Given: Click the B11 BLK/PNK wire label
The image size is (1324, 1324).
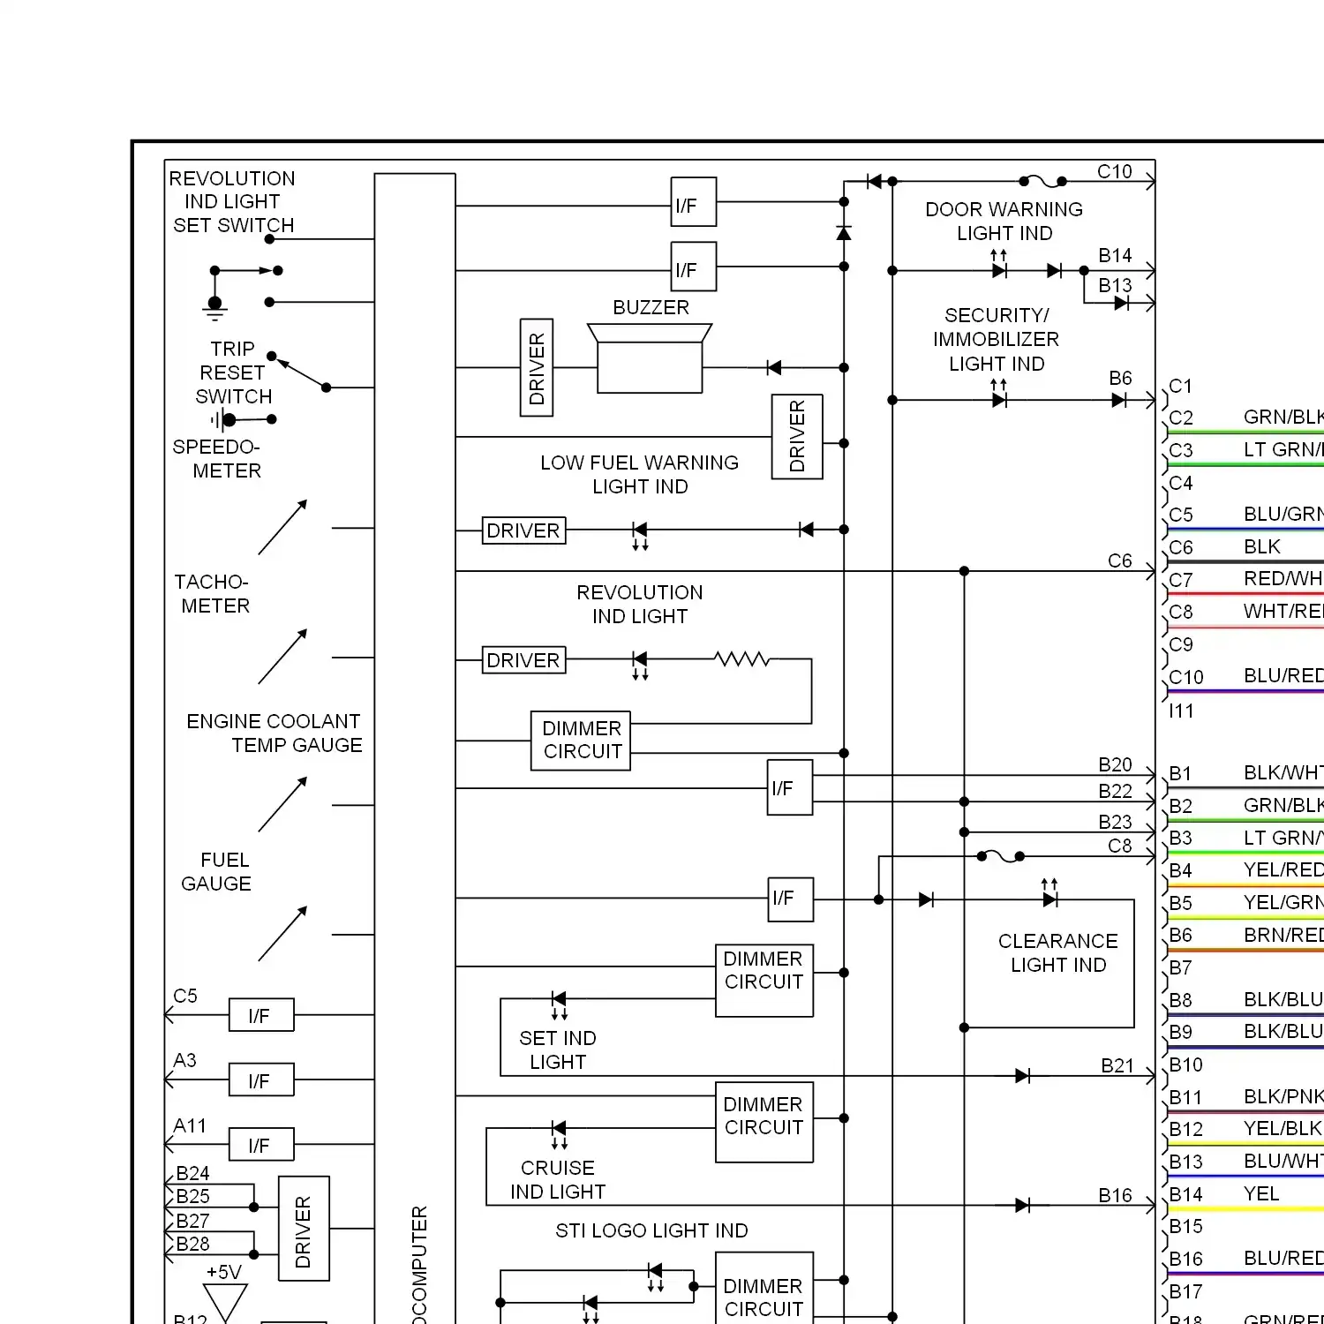Looking at the screenshot, I should click(x=1283, y=1096).
